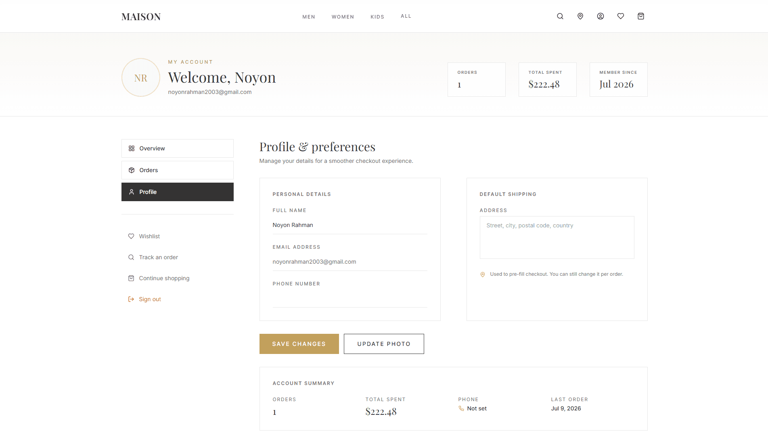Click the ACCOUNT SUMMARY section title
This screenshot has width=768, height=435.
(303, 383)
